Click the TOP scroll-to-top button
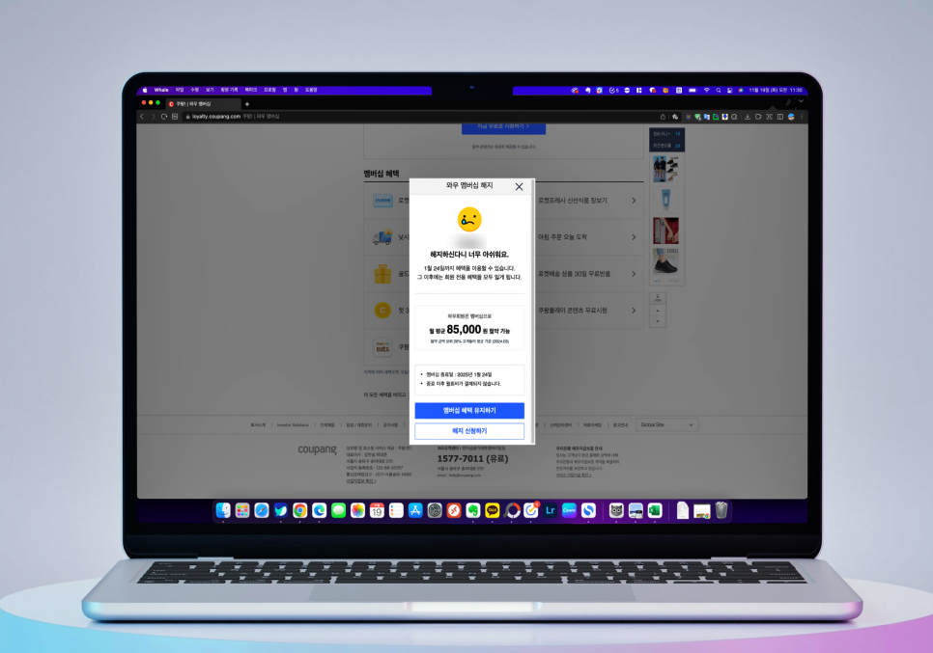The width and height of the screenshot is (933, 653). [658, 298]
